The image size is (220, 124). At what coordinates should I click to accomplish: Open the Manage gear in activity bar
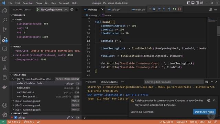coord(4,115)
